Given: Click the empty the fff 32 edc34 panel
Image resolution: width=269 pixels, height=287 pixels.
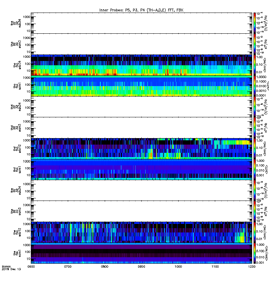Looking at the screenshot, I should 141,190.
